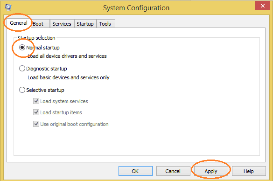Image resolution: width=273 pixels, height=181 pixels.
Task: Switch to the General tab
Action: click(19, 23)
